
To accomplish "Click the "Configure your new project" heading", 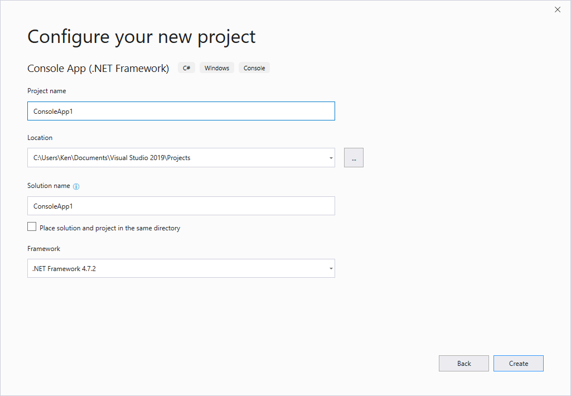I will [142, 37].
